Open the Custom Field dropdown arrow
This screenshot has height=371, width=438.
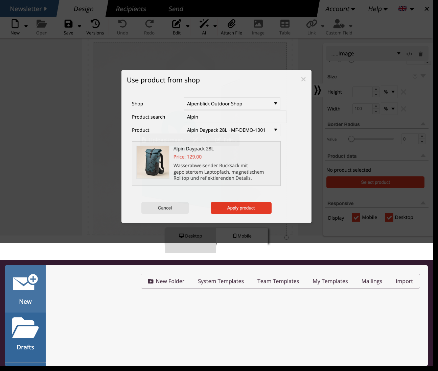(x=351, y=26)
